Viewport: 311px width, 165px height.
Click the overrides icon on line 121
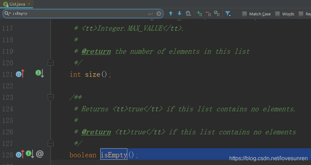(x=20, y=74)
